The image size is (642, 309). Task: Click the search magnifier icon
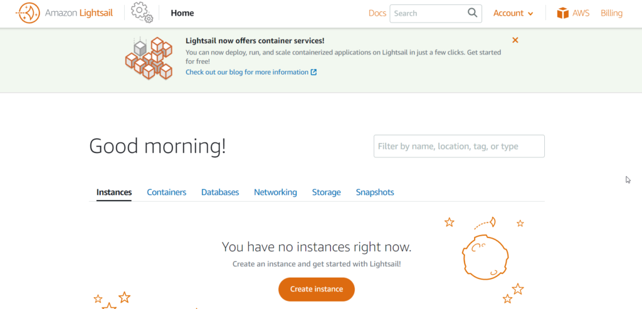click(473, 13)
